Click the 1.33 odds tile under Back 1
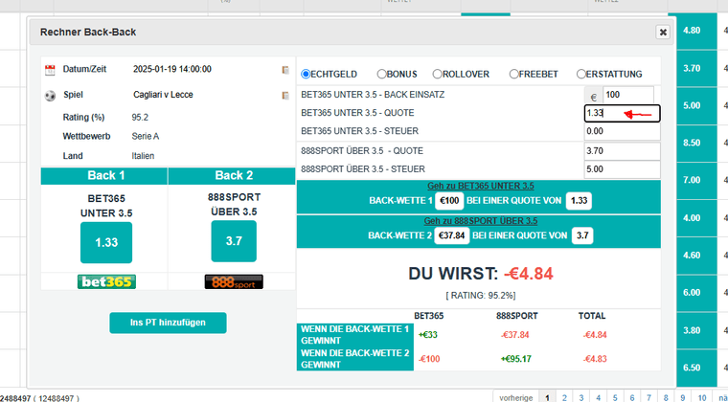Viewport: 728px width, 402px height. (106, 242)
